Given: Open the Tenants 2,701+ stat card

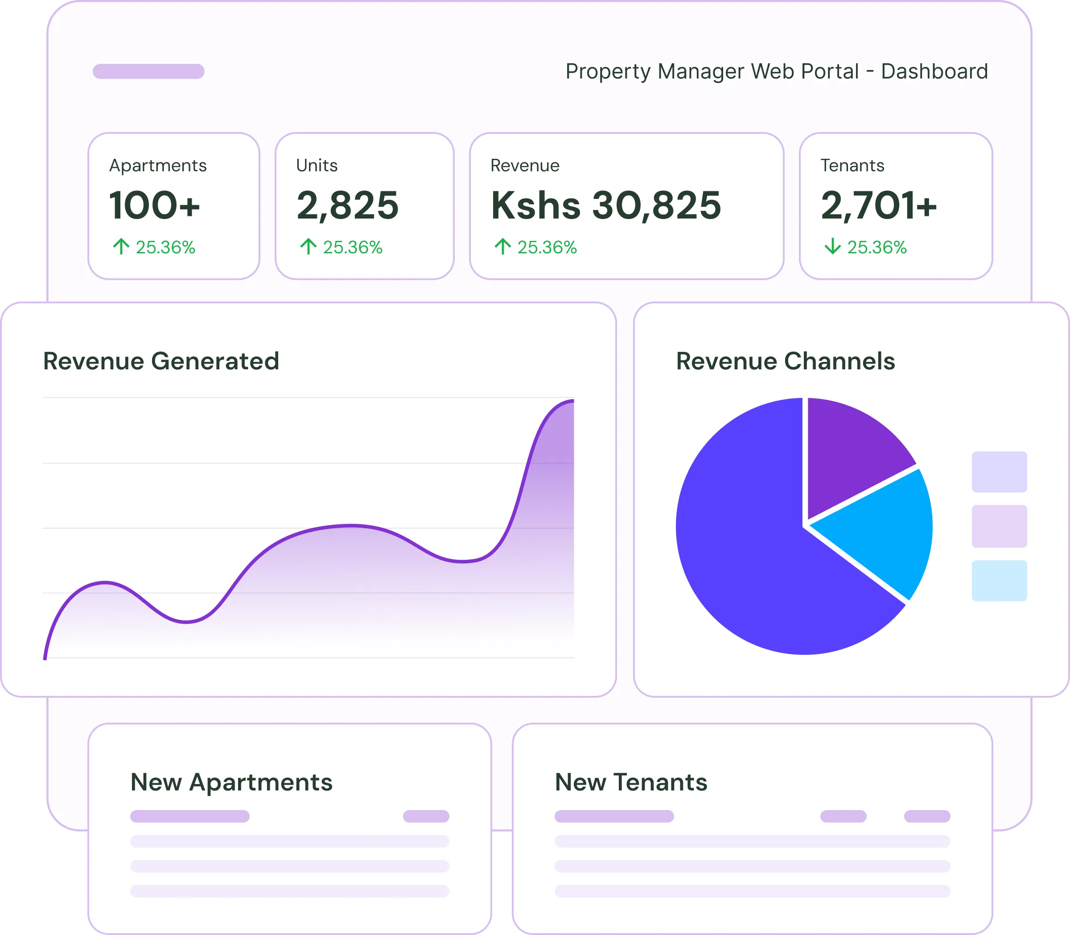Looking at the screenshot, I should click(895, 206).
